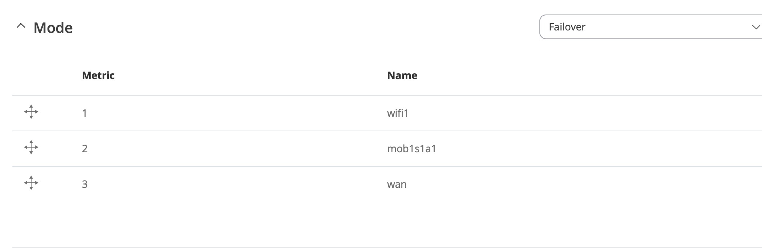
Task: Click the first priority interface row
Action: click(x=387, y=113)
